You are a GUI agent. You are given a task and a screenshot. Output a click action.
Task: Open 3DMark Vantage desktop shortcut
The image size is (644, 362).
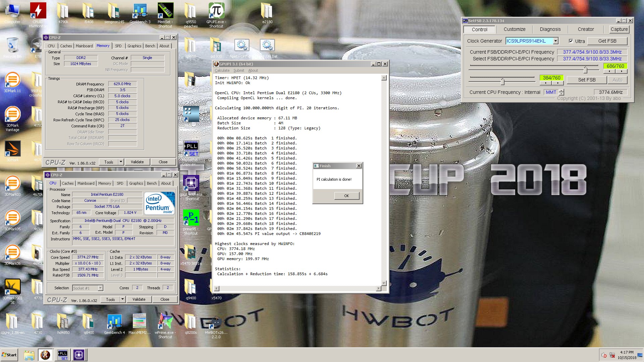12,119
